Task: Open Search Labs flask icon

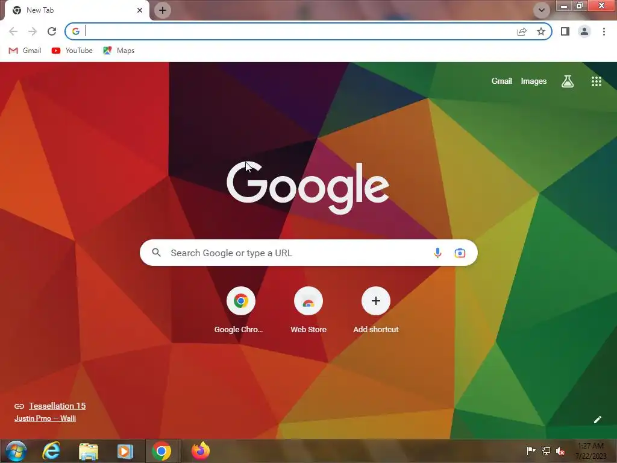Action: click(568, 81)
